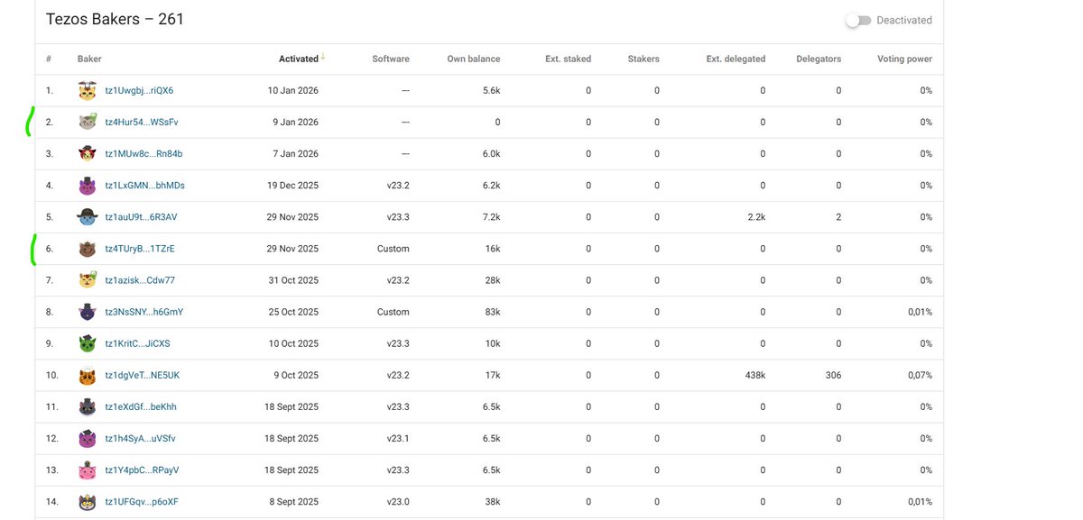Click the Voting power column header
The width and height of the screenshot is (1083, 520).
pyautogui.click(x=904, y=59)
